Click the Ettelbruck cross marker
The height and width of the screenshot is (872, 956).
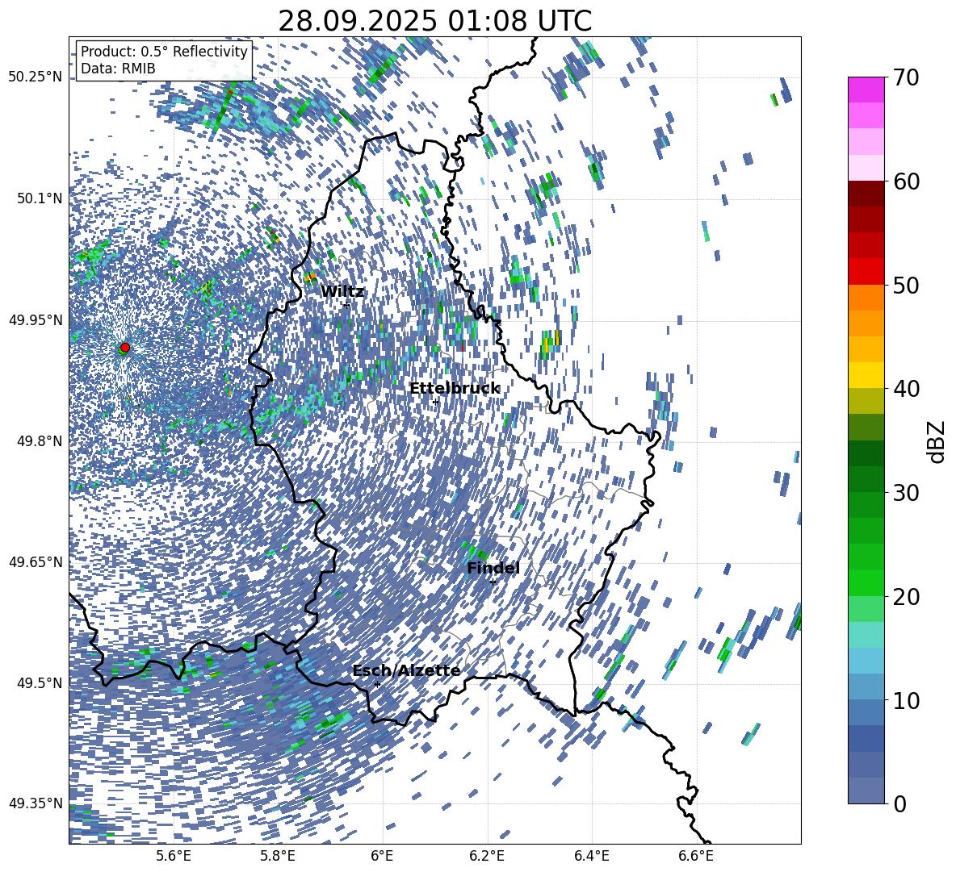pos(435,402)
